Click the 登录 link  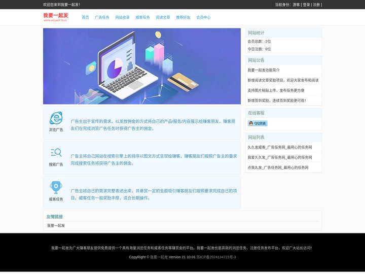[306, 5]
